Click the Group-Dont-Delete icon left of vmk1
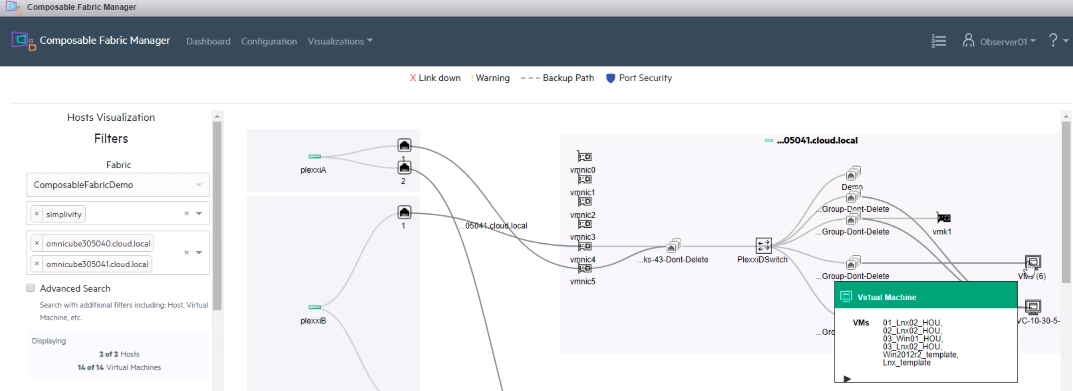The height and width of the screenshot is (391, 1073). (853, 218)
